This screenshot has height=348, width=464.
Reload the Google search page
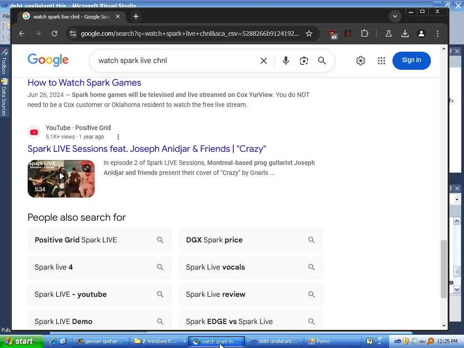54,34
